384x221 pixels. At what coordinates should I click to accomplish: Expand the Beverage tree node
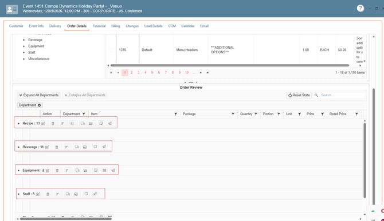point(23,40)
